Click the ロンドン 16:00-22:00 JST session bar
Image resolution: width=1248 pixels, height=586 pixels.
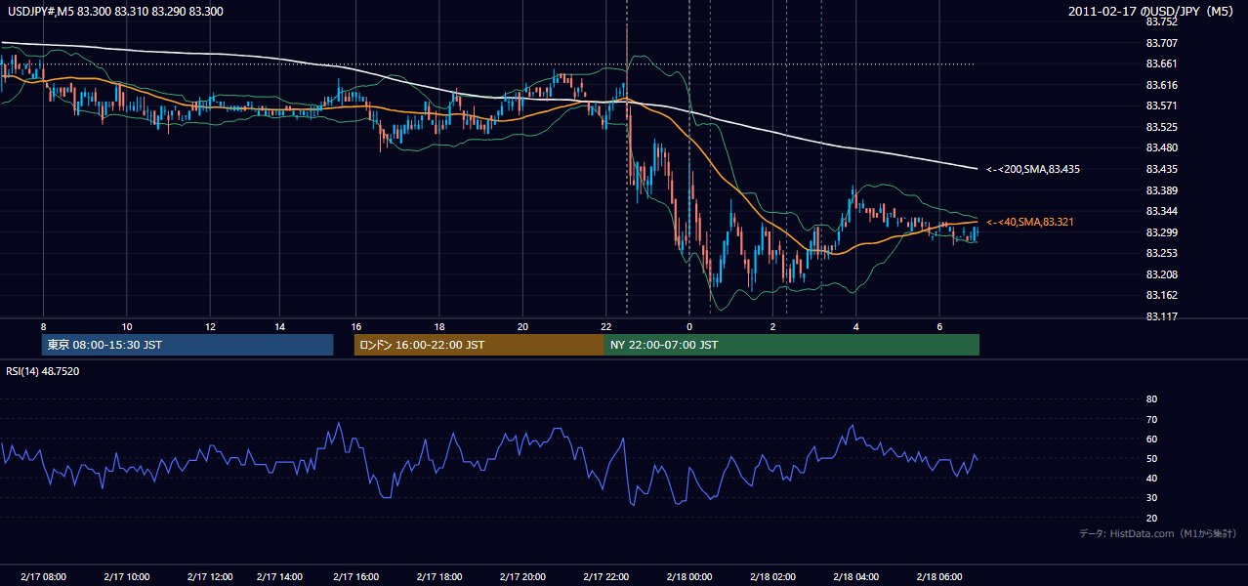point(478,345)
